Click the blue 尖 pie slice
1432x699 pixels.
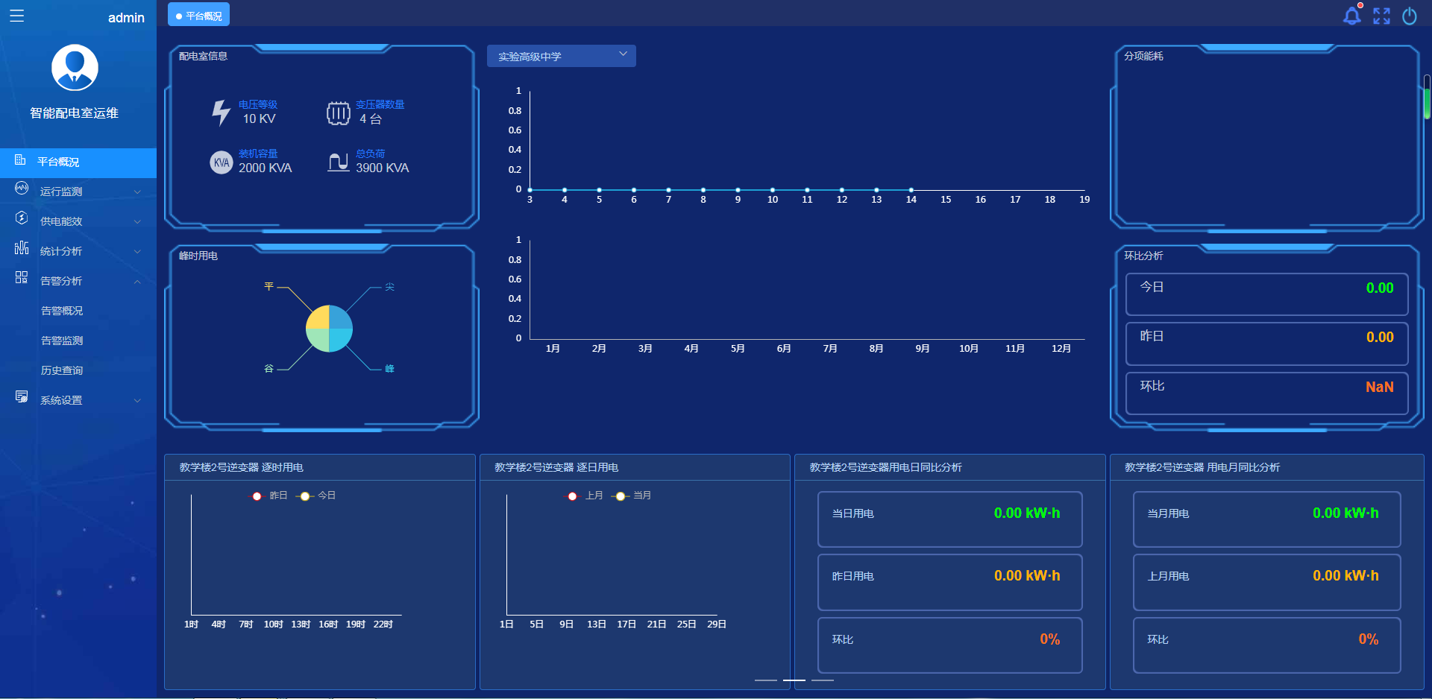coord(341,317)
